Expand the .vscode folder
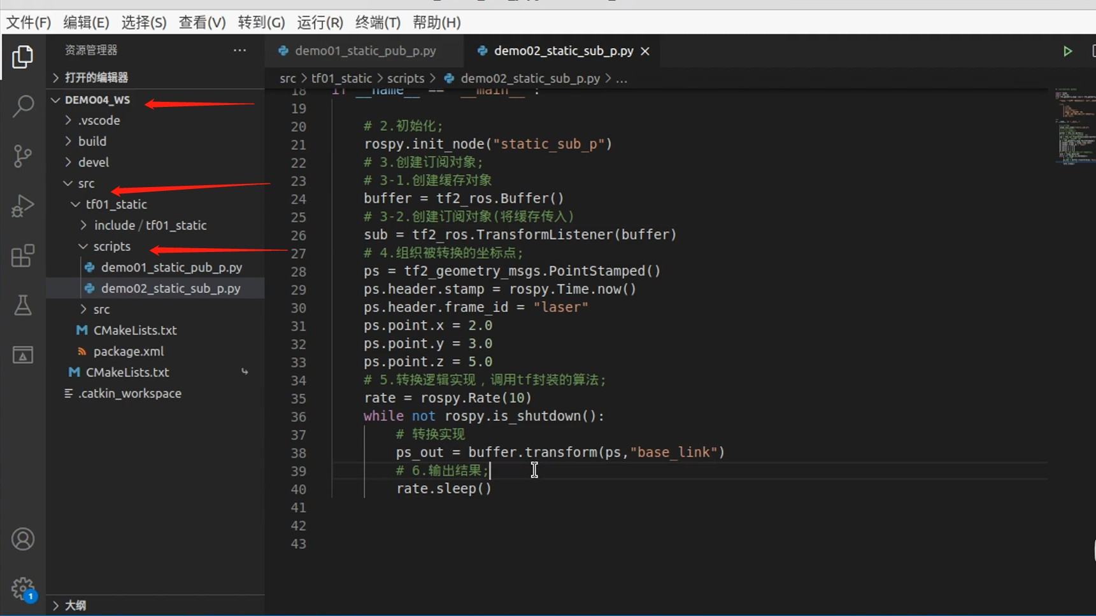 pos(68,120)
